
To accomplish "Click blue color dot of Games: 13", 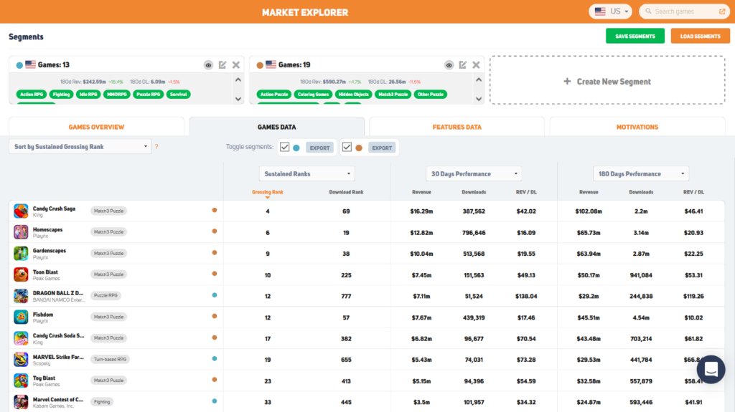I will [19, 65].
